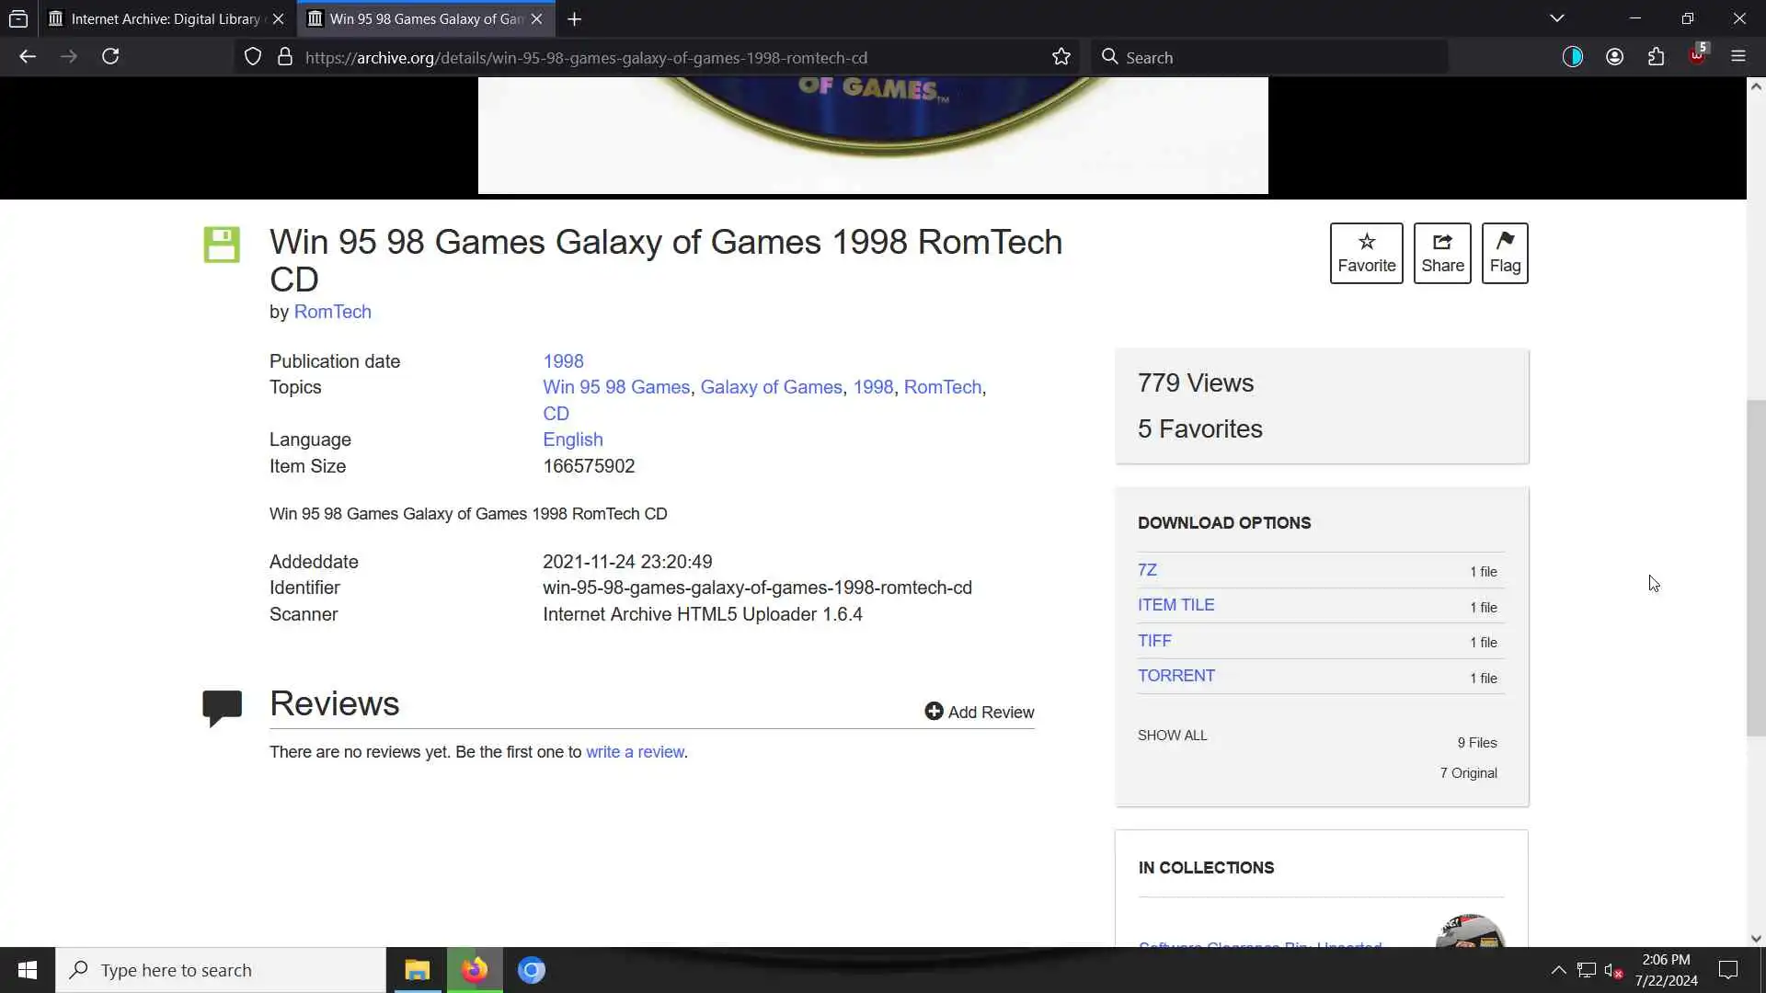Open the Firefox account profile icon

click(x=1614, y=57)
